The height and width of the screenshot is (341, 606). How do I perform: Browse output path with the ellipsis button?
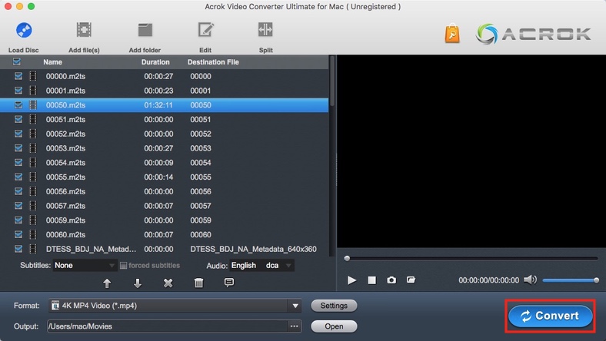tap(295, 326)
